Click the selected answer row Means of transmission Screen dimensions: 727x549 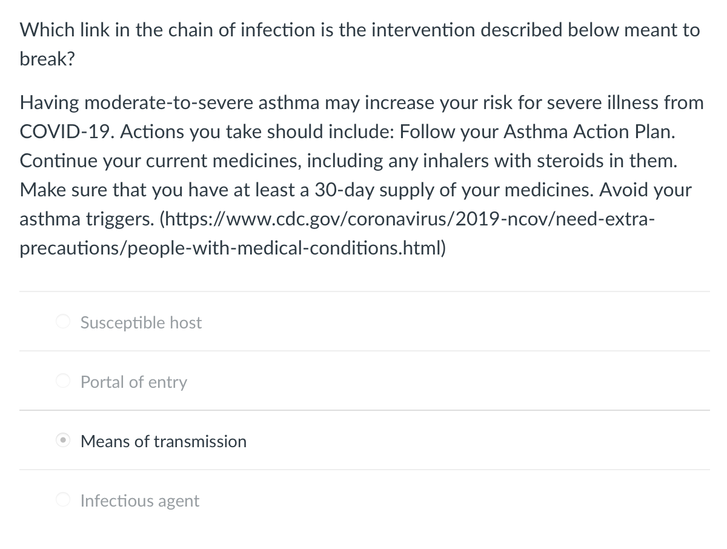363,440
